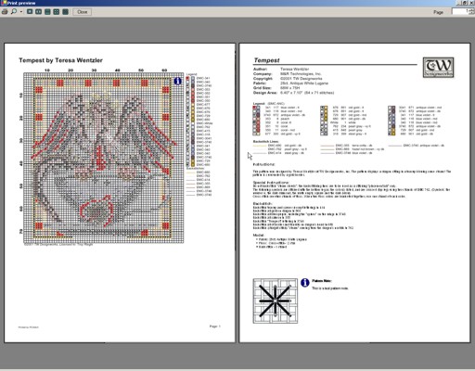The height and width of the screenshot is (371, 475).
Task: Click the blue info icon on chart
Action: point(177,82)
